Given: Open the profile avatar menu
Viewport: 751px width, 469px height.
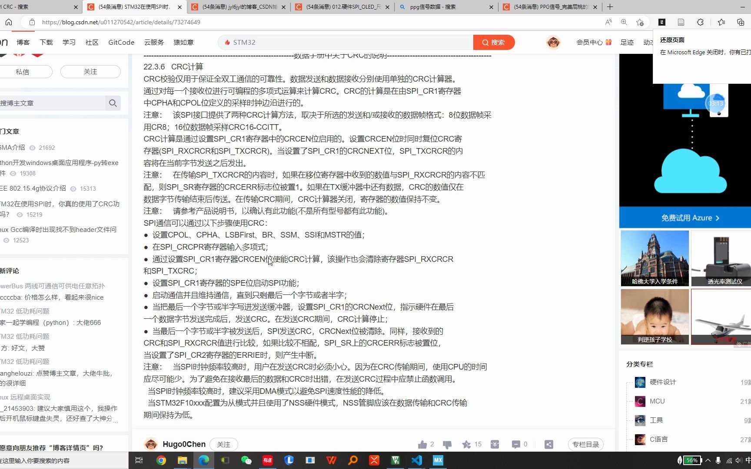Looking at the screenshot, I should click(553, 42).
